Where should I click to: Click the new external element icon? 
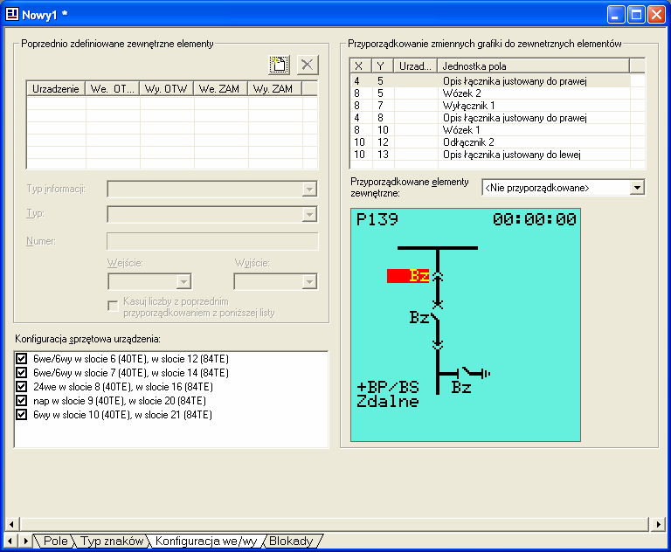279,65
